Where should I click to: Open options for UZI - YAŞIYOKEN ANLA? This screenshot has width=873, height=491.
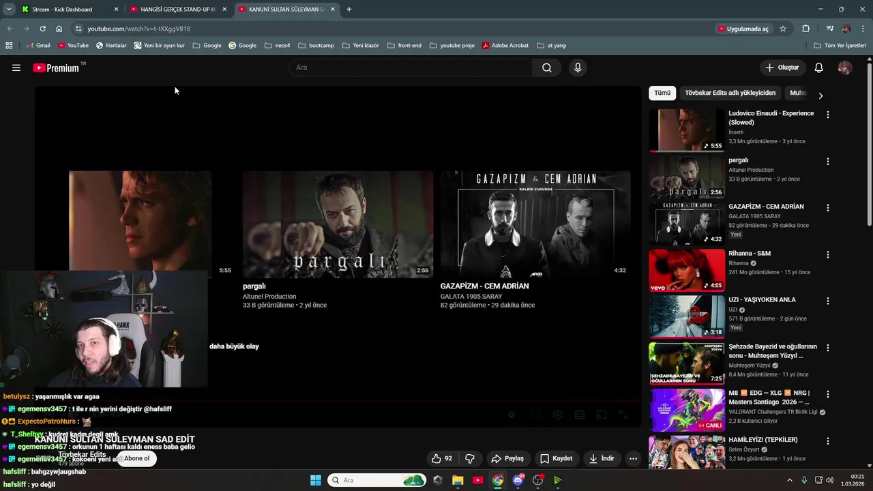tap(828, 301)
